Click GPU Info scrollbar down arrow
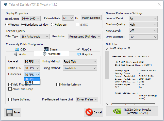 [x=107, y=104]
